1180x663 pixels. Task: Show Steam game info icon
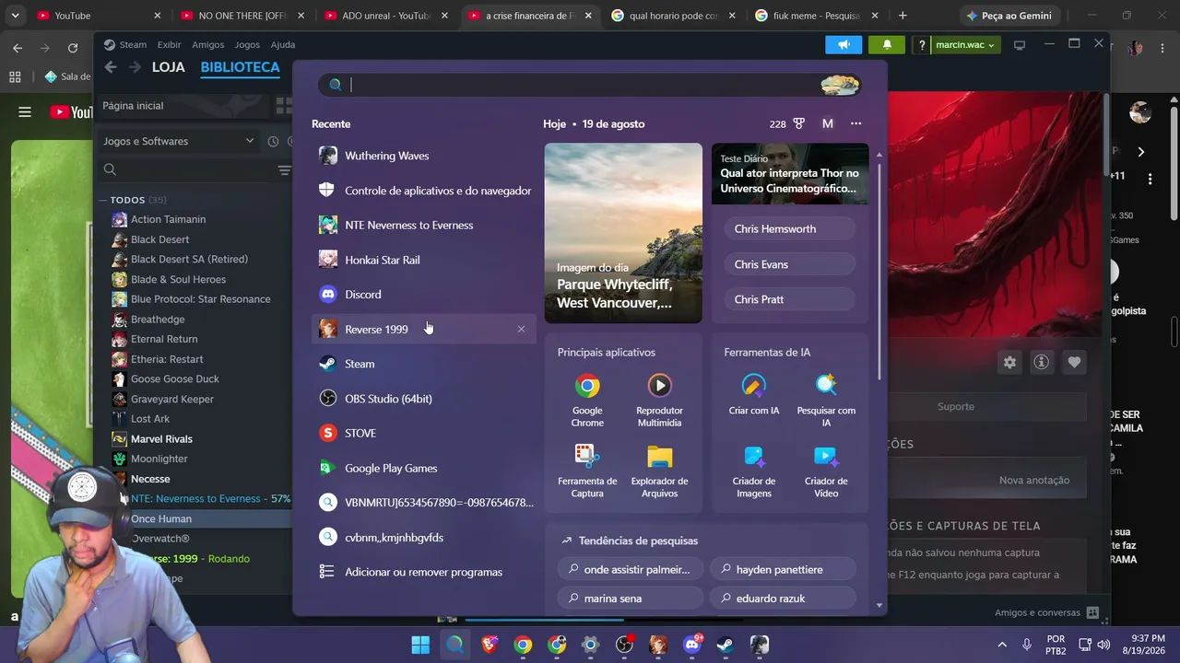(1042, 363)
